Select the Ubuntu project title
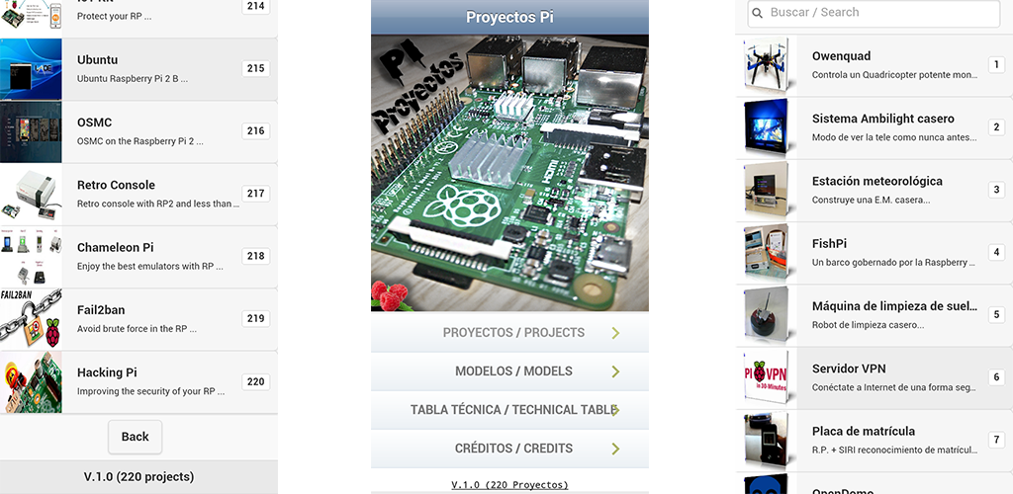1013x494 pixels. (x=98, y=60)
